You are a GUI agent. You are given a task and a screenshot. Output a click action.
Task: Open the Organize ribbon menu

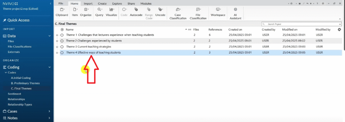click(x=86, y=12)
